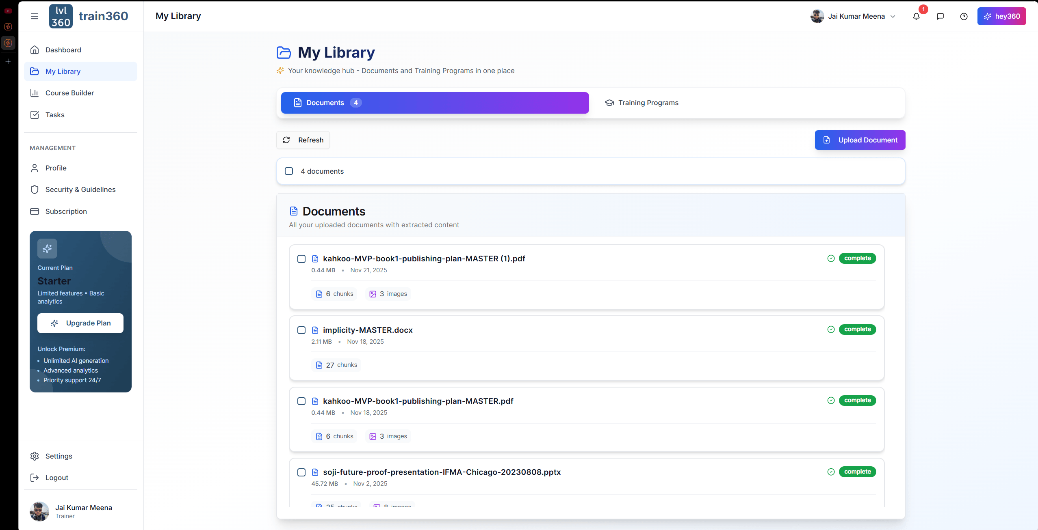Click the Security & Guidelines shield icon
1038x530 pixels.
[35, 189]
